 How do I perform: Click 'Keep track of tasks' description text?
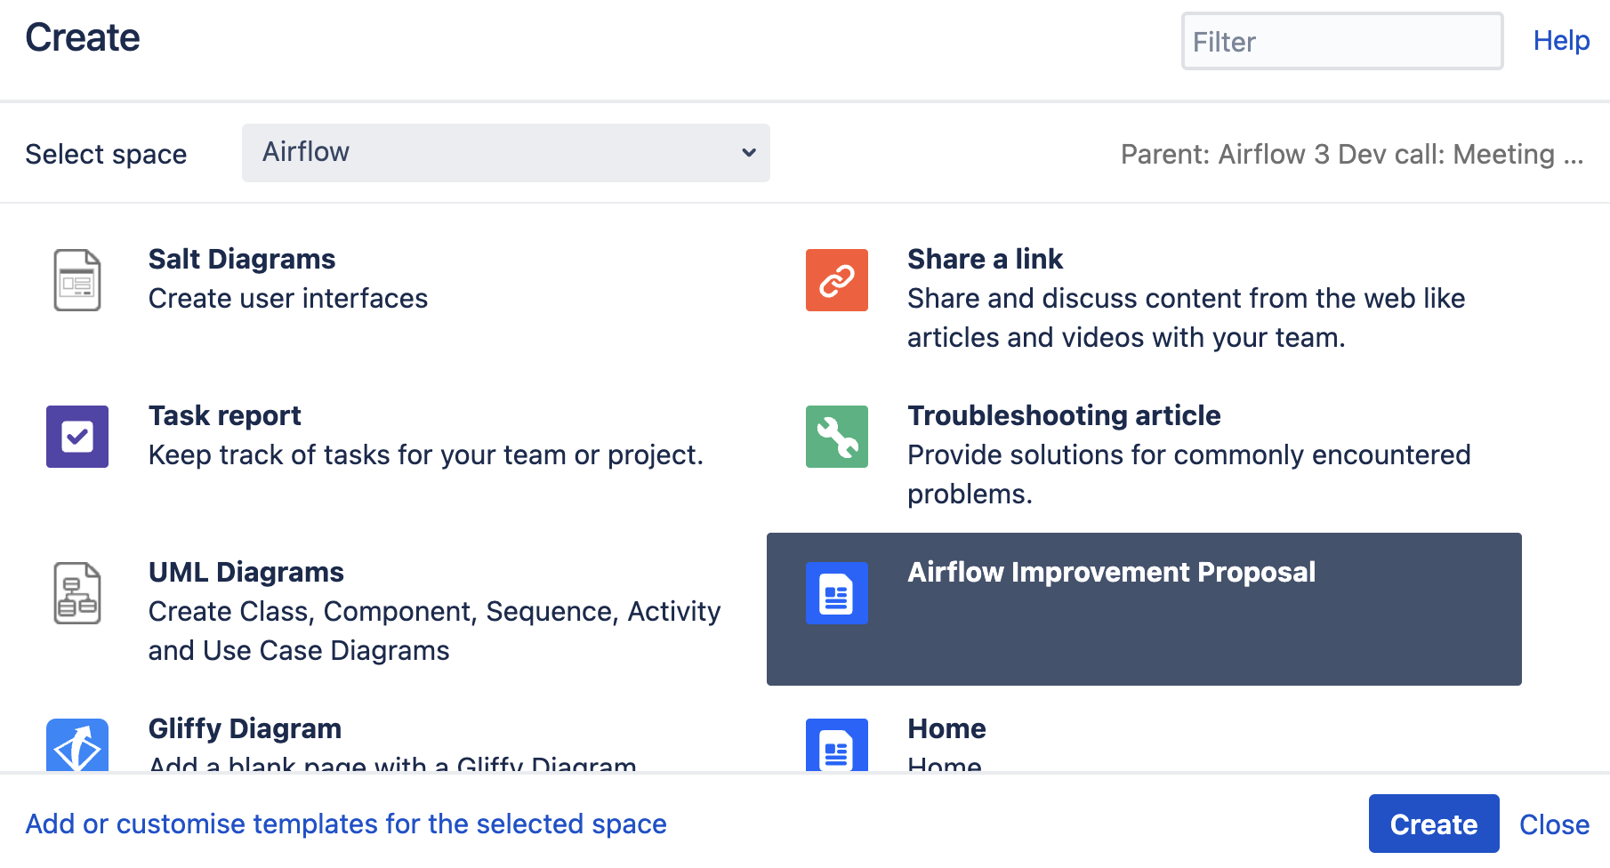(426, 454)
